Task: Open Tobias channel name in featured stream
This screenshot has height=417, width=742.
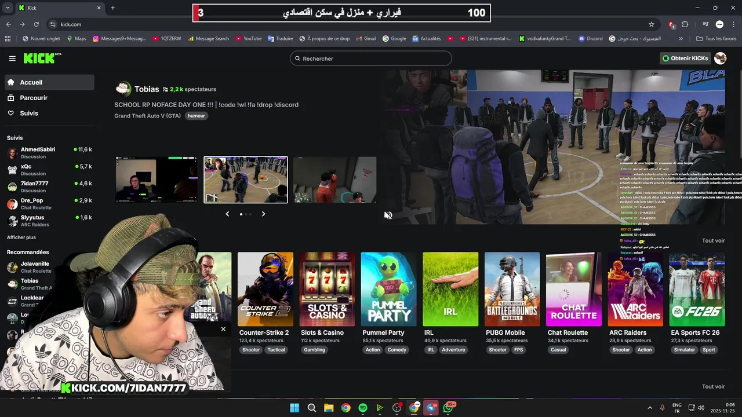Action: 147,89
